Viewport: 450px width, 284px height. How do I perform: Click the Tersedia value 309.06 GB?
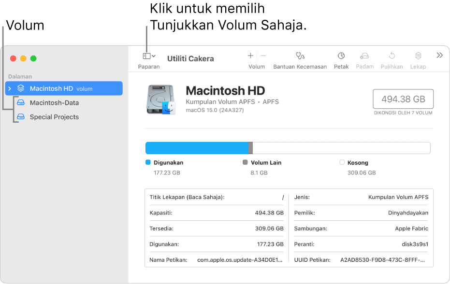(269, 228)
